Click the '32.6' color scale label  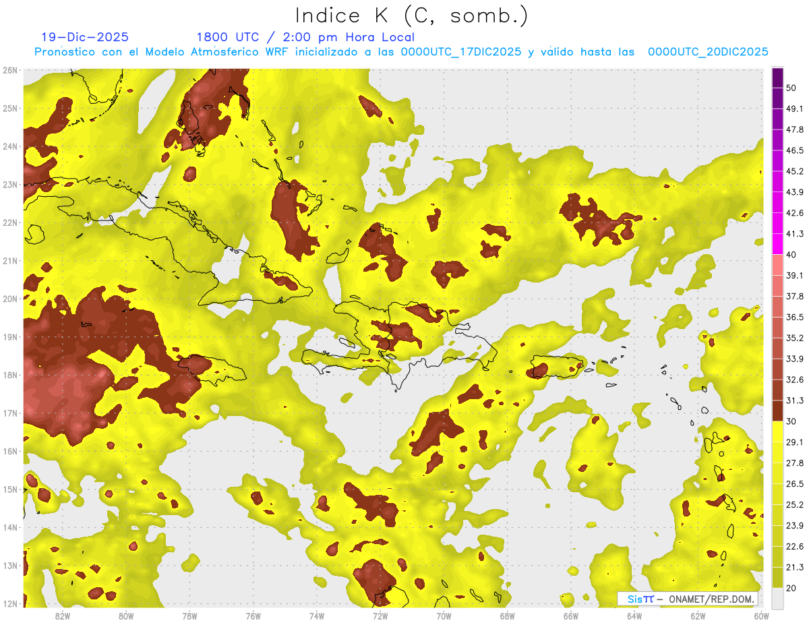(x=794, y=380)
